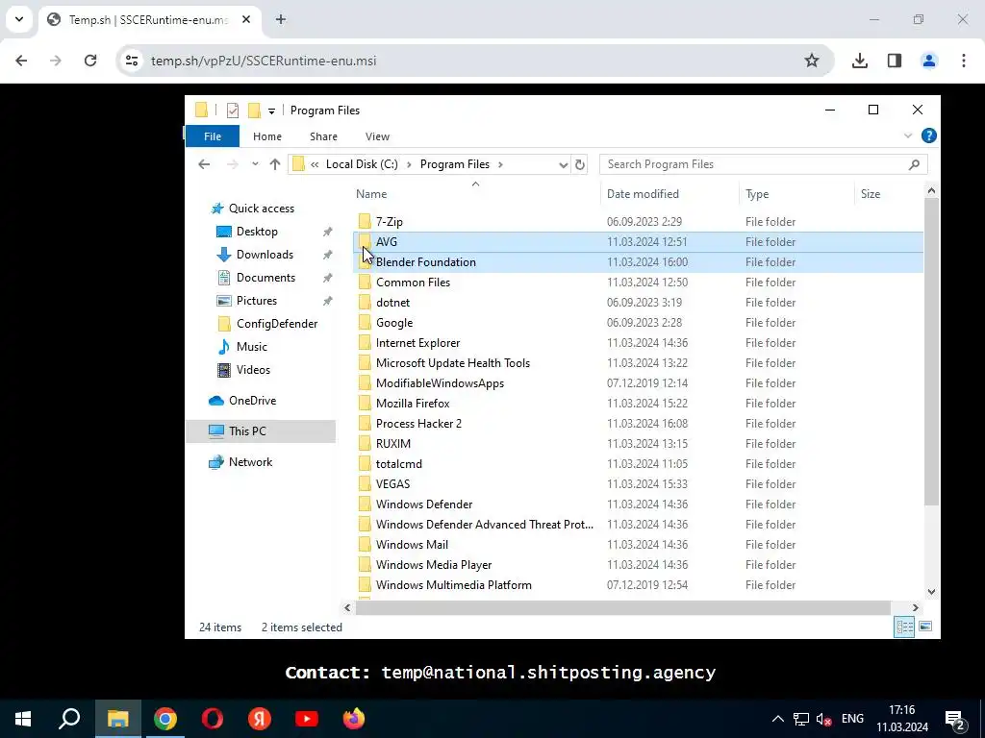Open a new Chrome tab
Screen dimensions: 985x738
281,19
